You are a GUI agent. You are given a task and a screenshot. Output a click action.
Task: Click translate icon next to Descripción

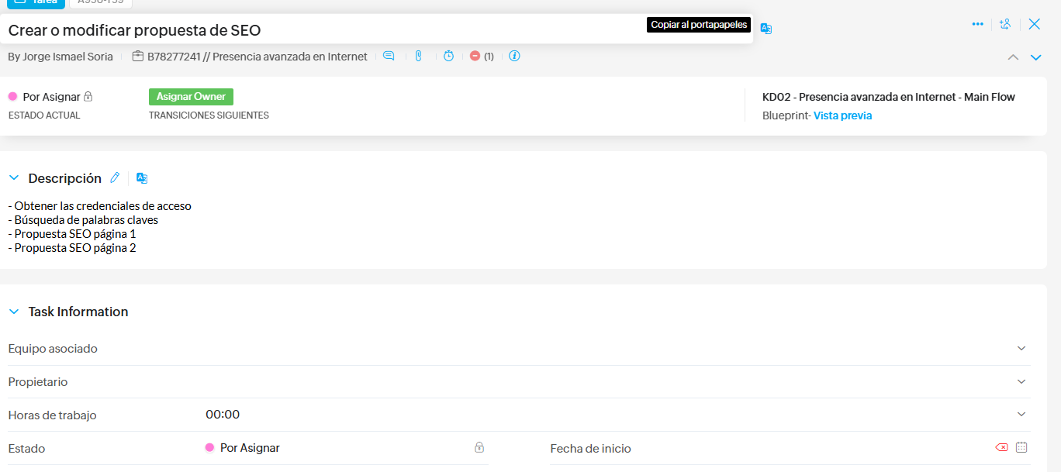(x=142, y=177)
